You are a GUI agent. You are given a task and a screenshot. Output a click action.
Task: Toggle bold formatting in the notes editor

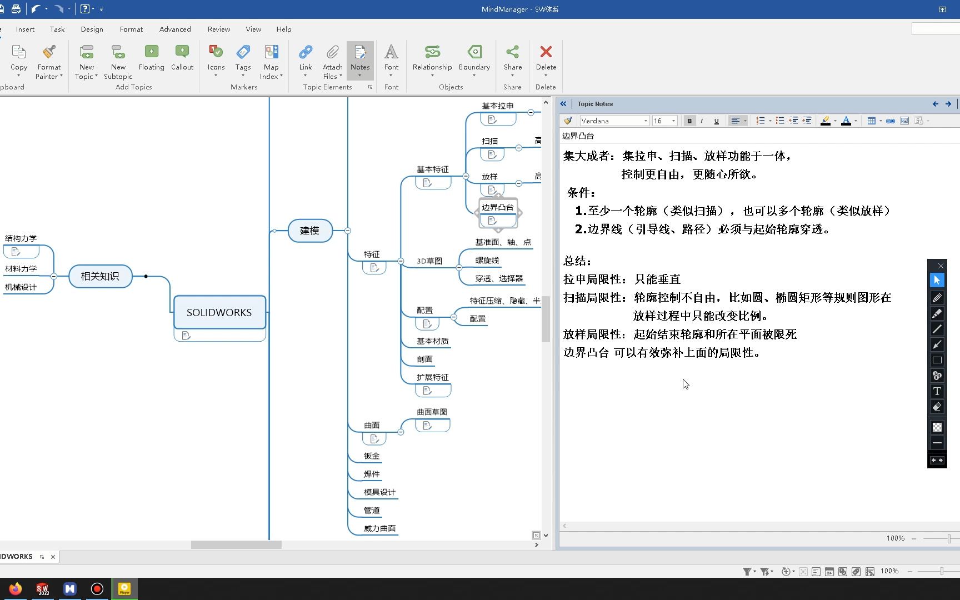point(689,120)
